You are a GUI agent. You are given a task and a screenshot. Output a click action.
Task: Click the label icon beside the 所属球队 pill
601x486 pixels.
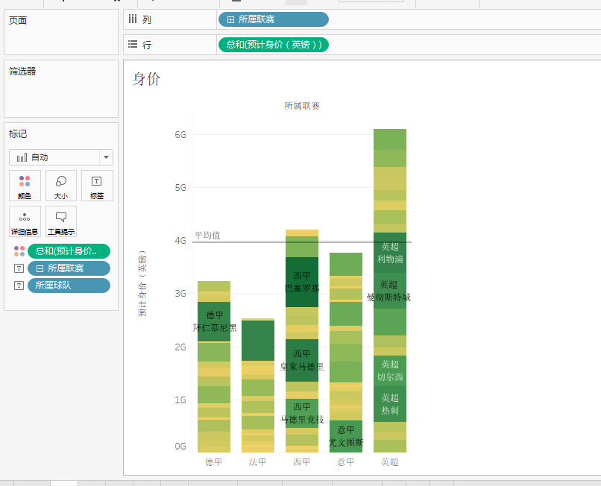tap(19, 285)
